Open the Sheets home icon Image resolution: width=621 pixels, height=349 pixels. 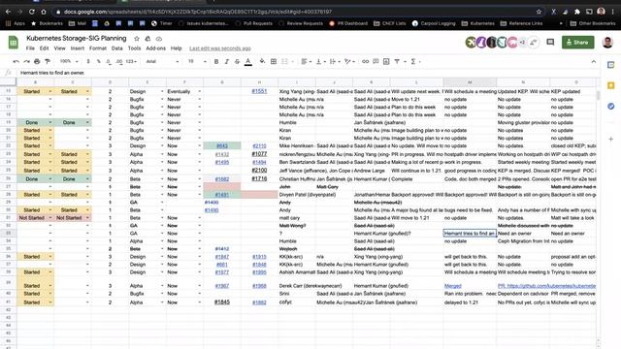pos(13,42)
